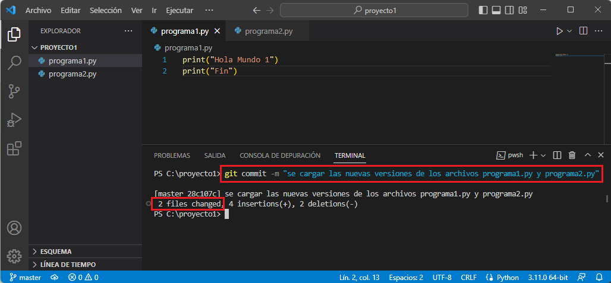
Task: Create a new terminal with plus icon
Action: point(533,155)
